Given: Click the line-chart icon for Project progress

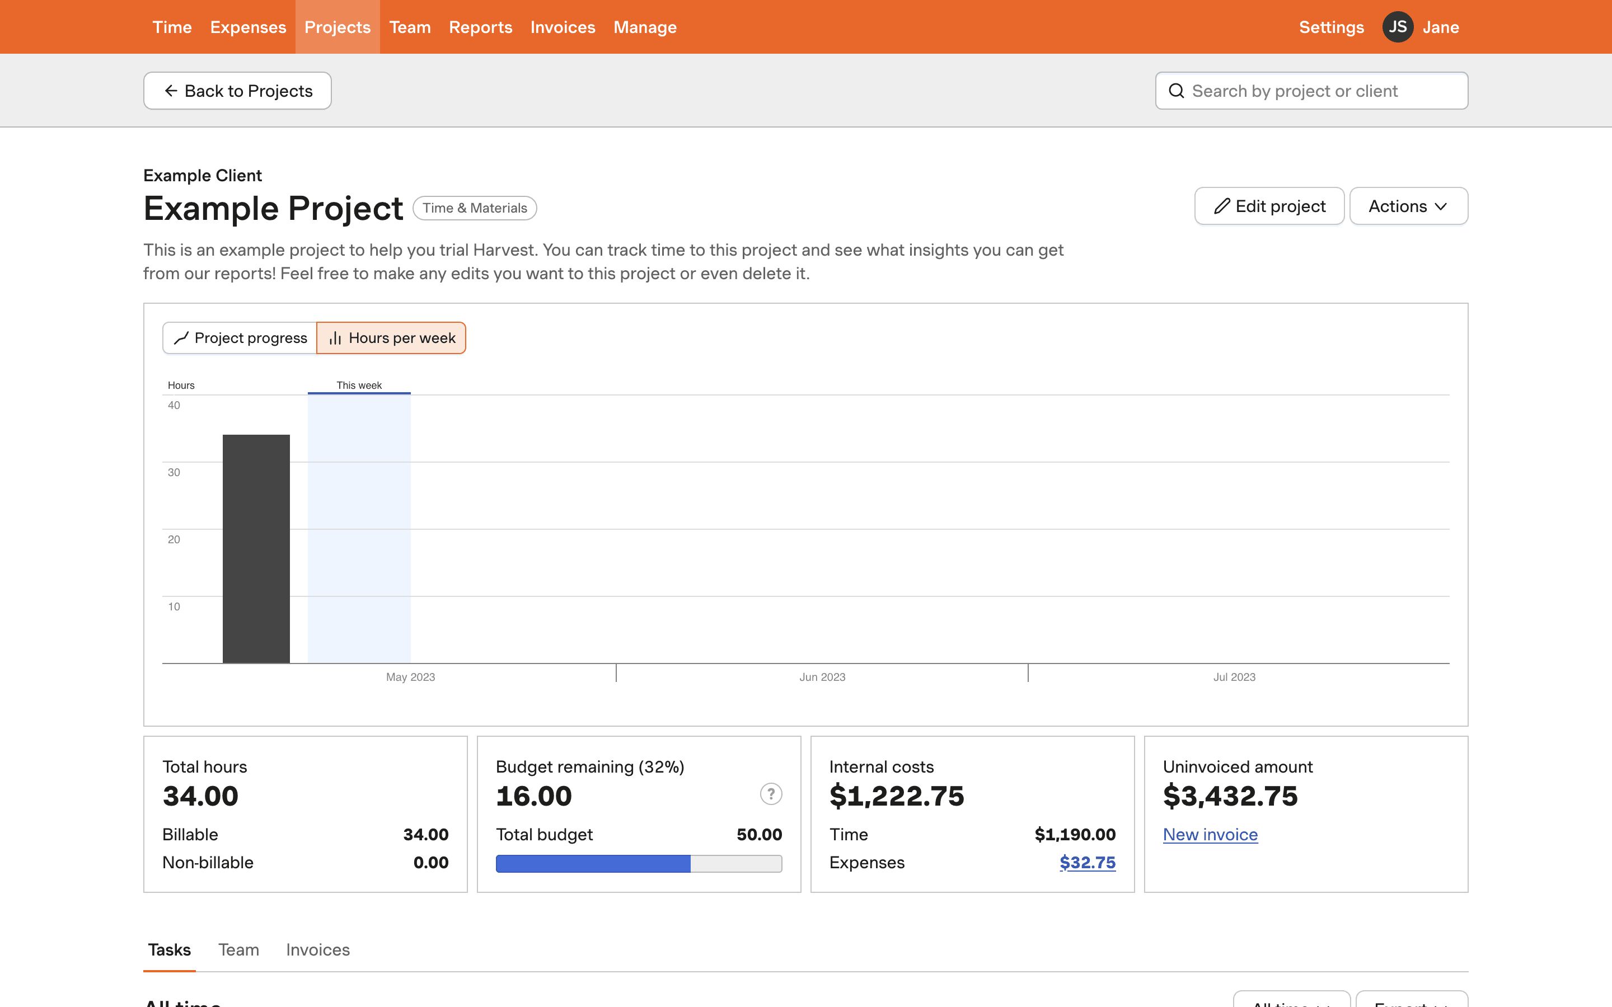Looking at the screenshot, I should (181, 338).
